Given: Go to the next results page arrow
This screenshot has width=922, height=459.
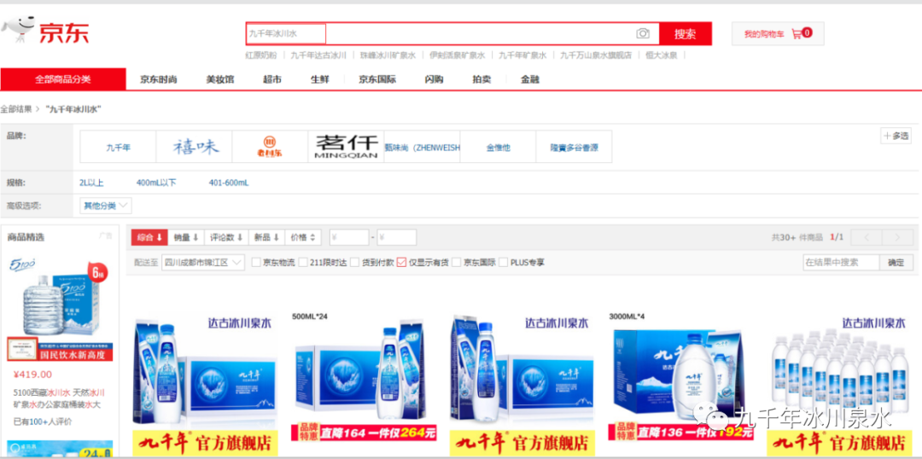Looking at the screenshot, I should 897,237.
